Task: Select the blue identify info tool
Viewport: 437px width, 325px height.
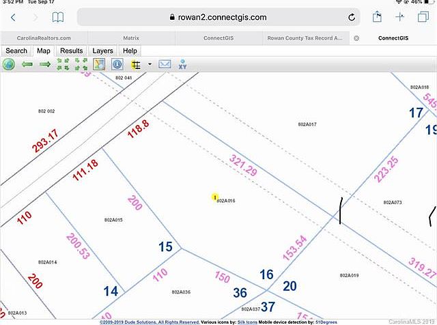Action: pos(117,64)
